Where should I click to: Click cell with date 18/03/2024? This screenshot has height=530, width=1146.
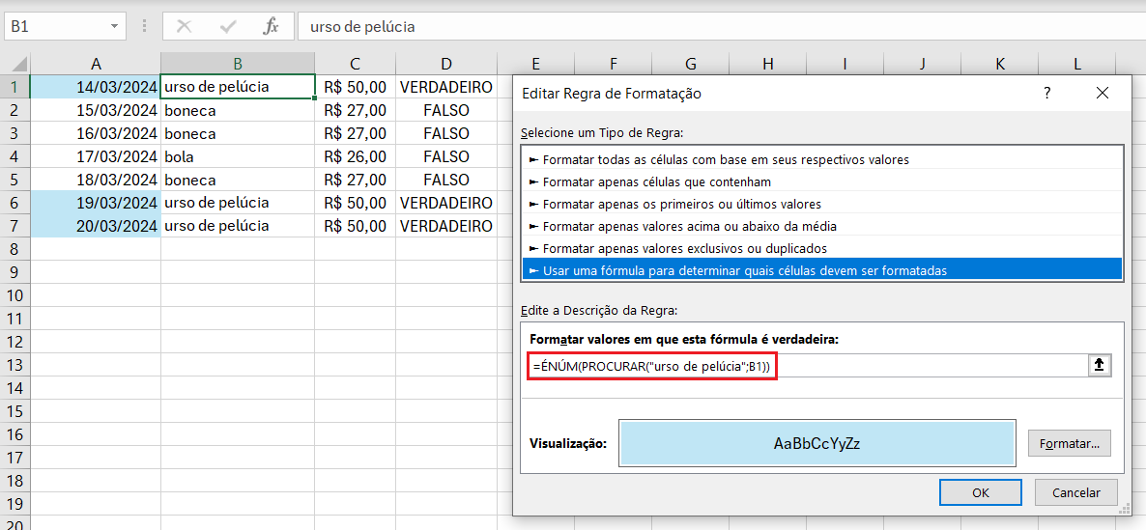(x=96, y=180)
